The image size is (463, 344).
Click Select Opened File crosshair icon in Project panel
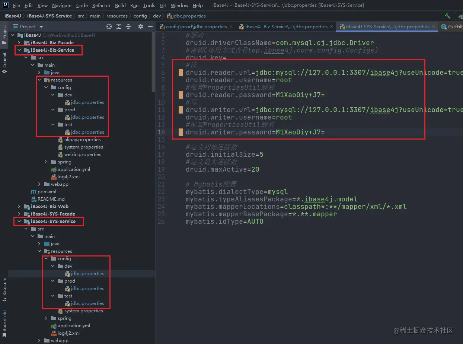(109, 26)
